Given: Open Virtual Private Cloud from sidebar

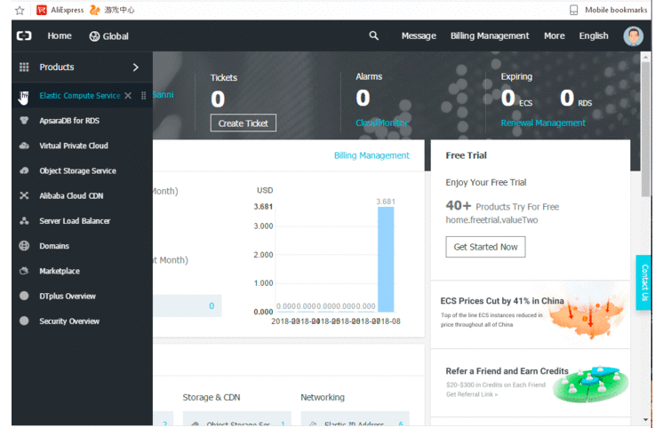Looking at the screenshot, I should point(74,146).
